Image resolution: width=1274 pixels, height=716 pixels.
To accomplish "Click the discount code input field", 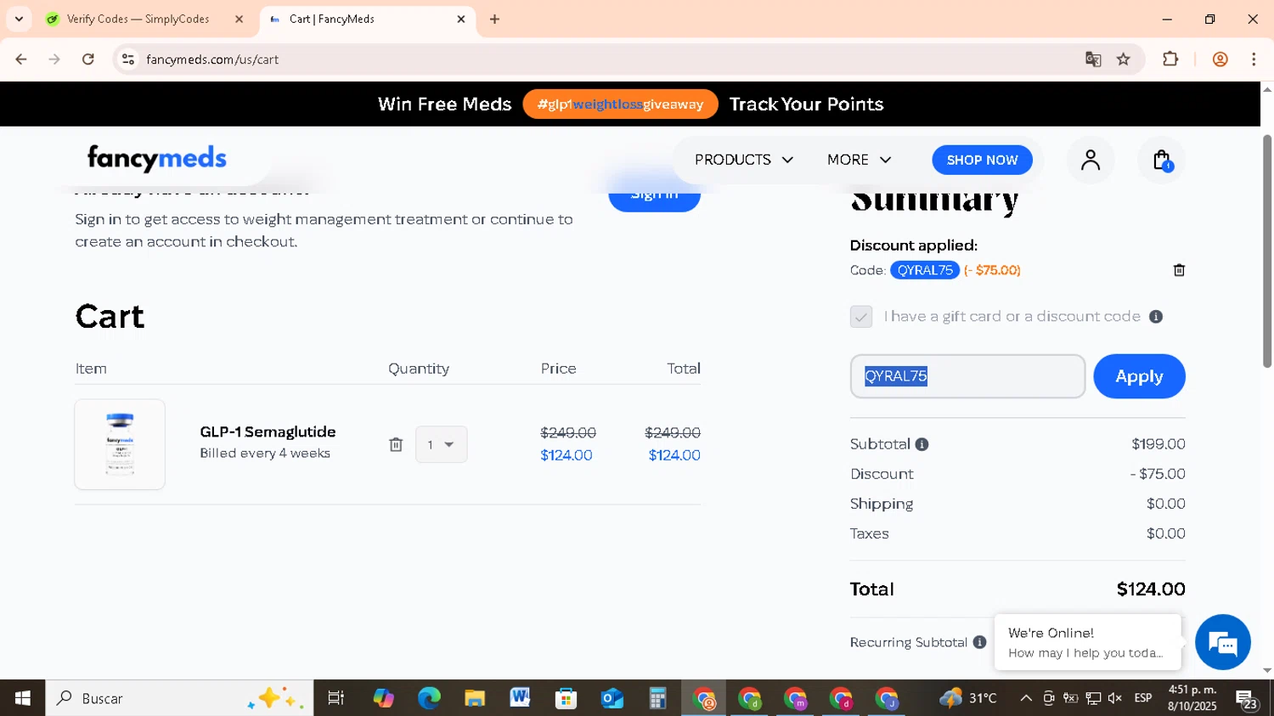I will pos(967,376).
